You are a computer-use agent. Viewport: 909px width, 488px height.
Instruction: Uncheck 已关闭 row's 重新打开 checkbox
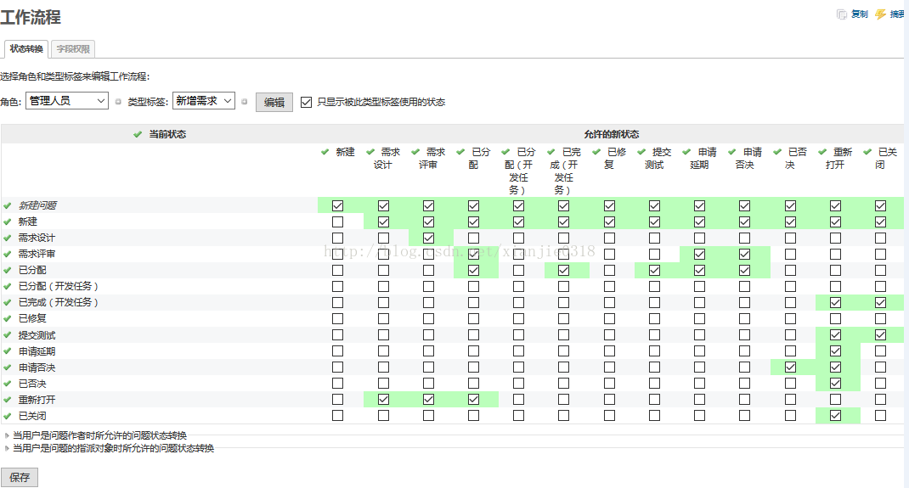click(835, 416)
